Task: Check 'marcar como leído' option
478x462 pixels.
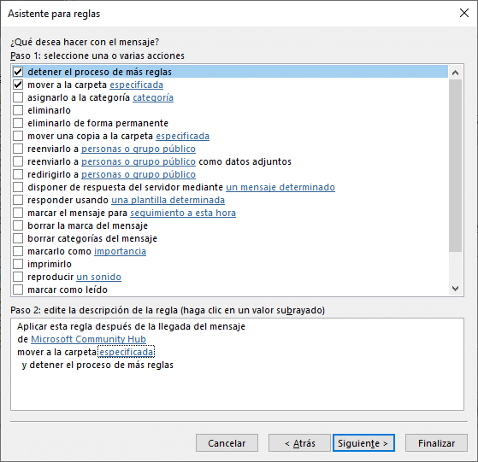Action: tap(18, 289)
